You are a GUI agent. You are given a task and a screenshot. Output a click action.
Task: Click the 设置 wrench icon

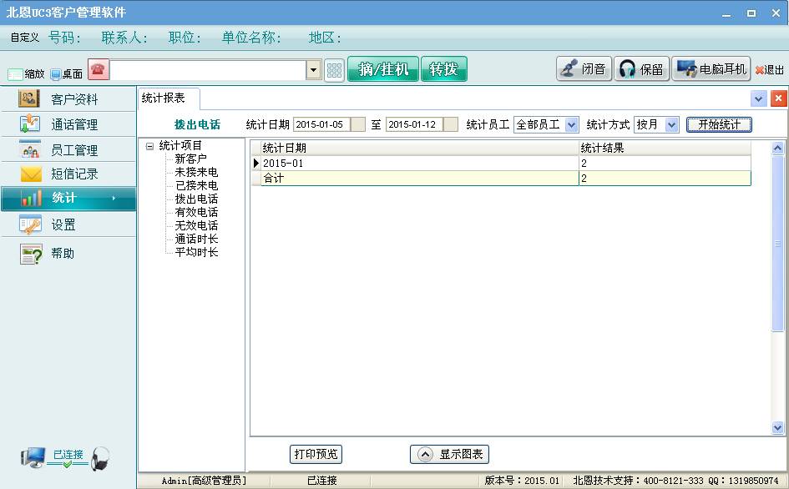coord(30,224)
